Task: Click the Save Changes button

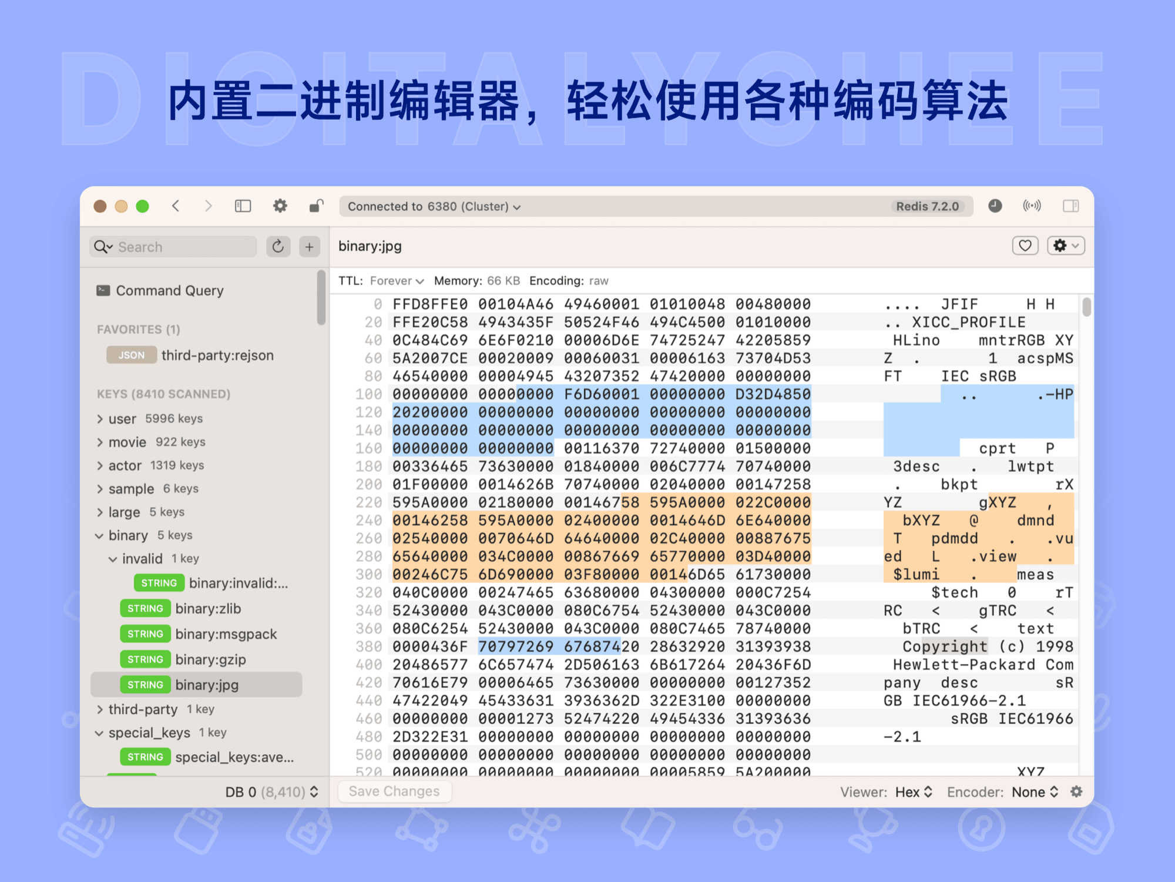Action: (394, 791)
